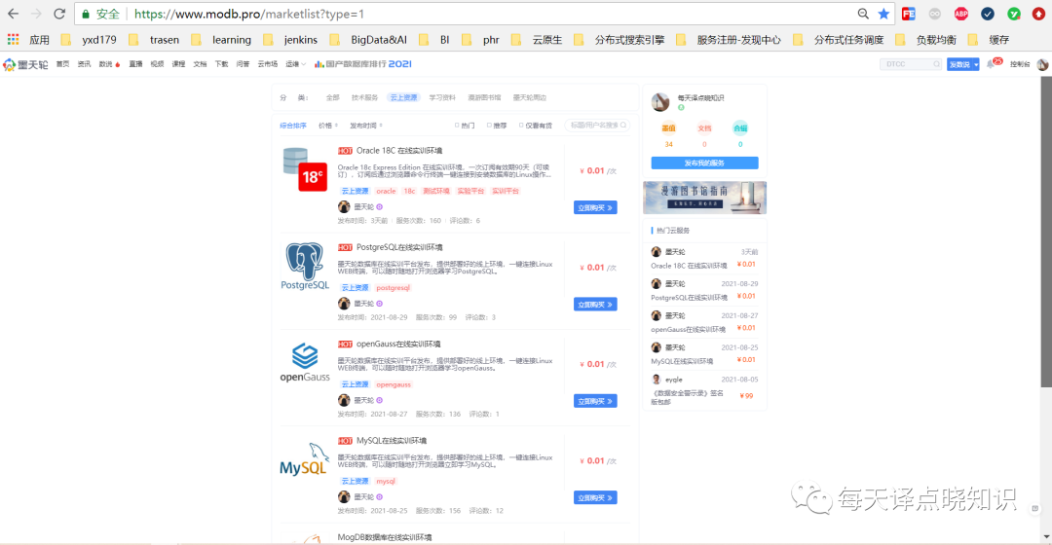Open 首页 in the top navigation

(62, 64)
